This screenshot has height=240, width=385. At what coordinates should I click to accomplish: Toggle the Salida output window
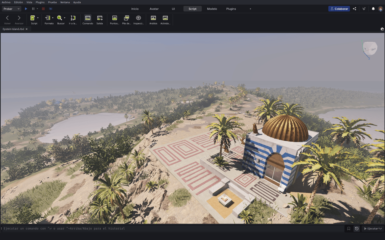pos(100,19)
